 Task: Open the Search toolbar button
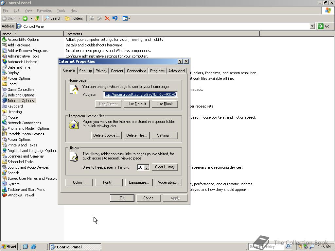point(53,18)
